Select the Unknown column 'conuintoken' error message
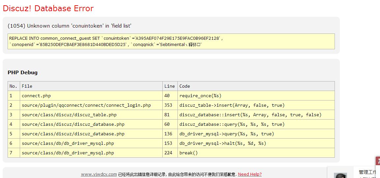The height and width of the screenshot is (178, 380). (x=69, y=26)
